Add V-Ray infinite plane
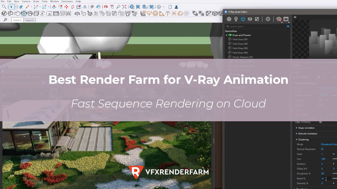Image resolution: width=337 pixels, height=189 pixels. pos(77,13)
